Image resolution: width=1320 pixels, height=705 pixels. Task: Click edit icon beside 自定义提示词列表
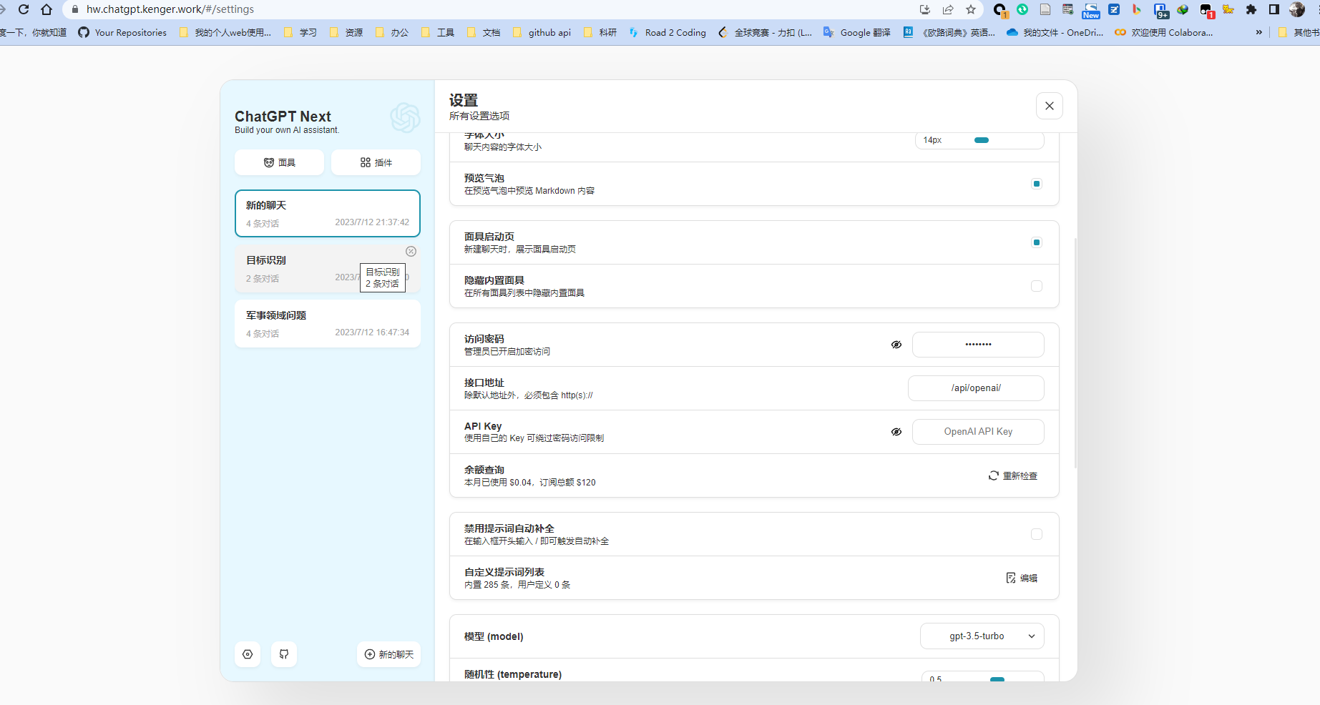tap(1011, 578)
